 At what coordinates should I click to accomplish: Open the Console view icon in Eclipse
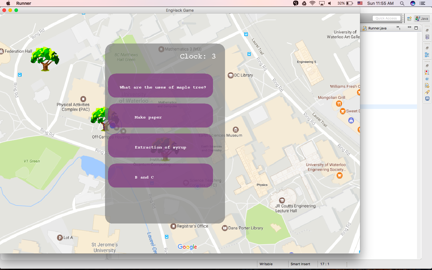pos(427,99)
